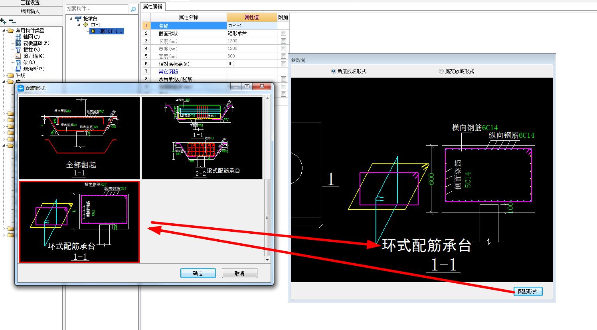This screenshot has height=330, width=597.
Task: Select the 轴网(J) grid component
Action: coord(32,37)
